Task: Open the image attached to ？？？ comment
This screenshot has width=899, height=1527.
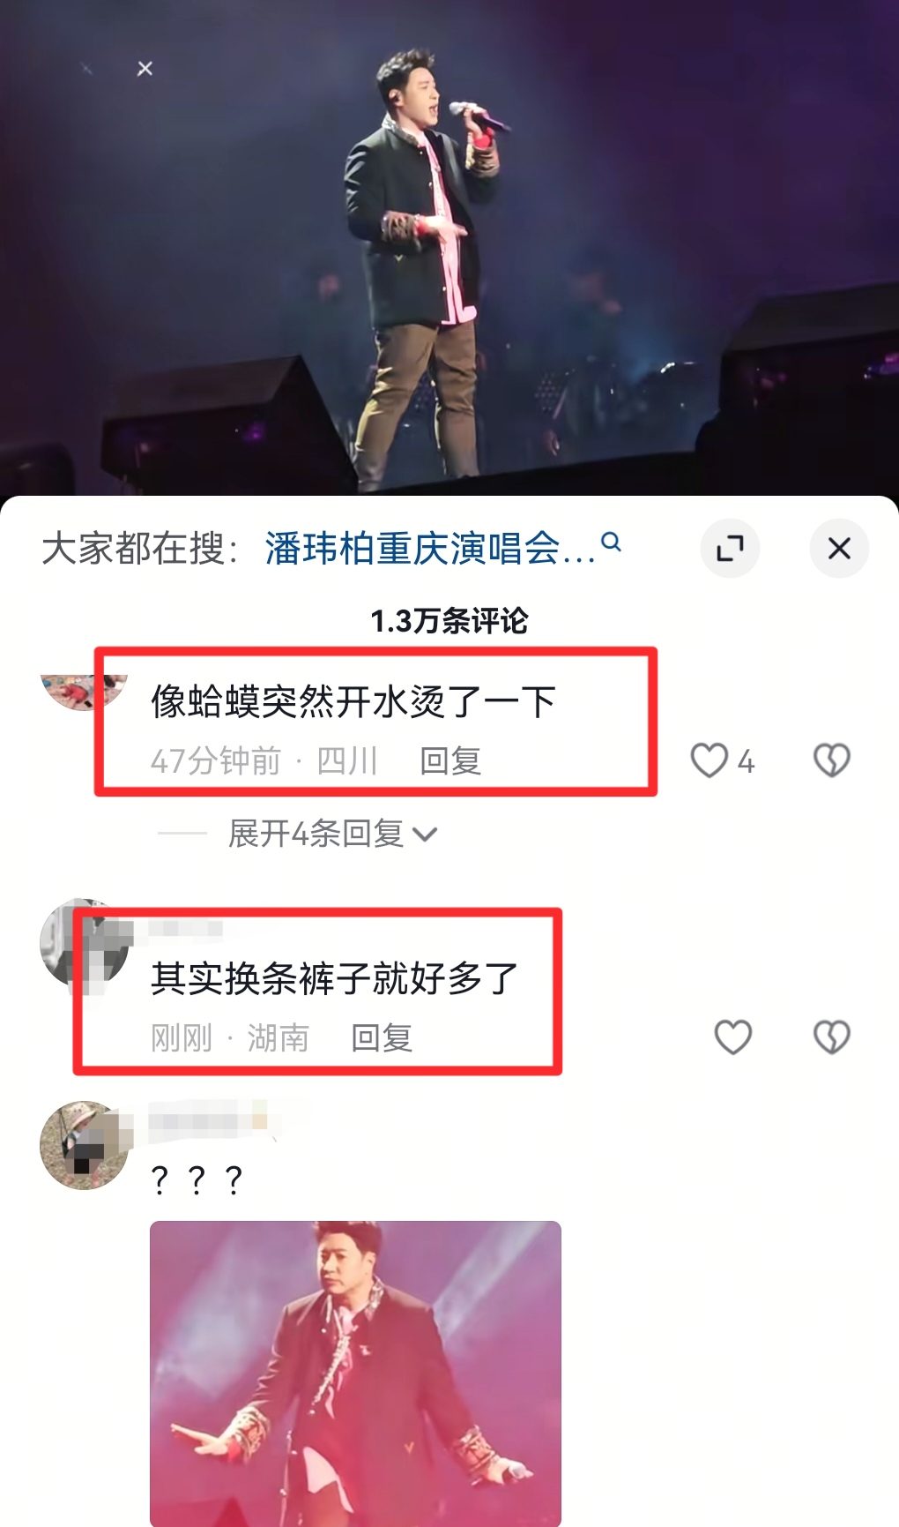Action: pyautogui.click(x=355, y=1374)
